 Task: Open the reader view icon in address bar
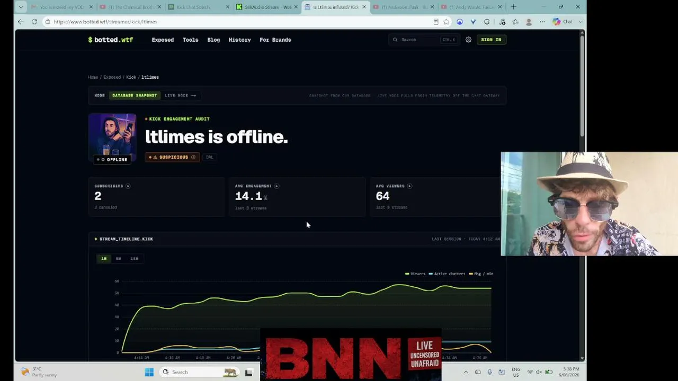coord(436,22)
